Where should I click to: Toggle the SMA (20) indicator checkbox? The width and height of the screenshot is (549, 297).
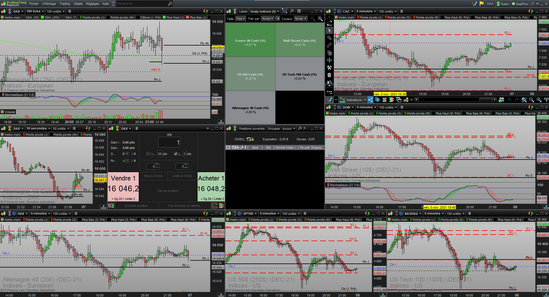tap(24, 17)
